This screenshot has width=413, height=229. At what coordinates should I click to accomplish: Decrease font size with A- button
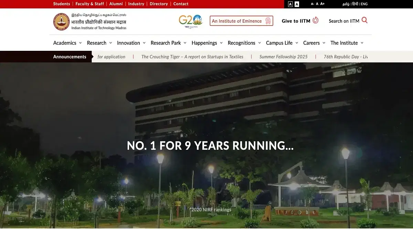click(x=313, y=4)
